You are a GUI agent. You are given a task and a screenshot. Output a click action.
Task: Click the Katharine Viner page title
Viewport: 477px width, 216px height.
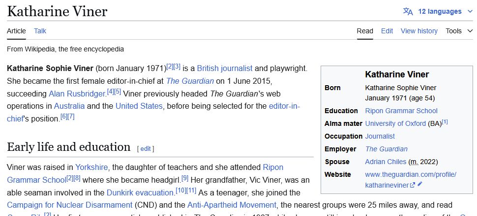pos(57,12)
